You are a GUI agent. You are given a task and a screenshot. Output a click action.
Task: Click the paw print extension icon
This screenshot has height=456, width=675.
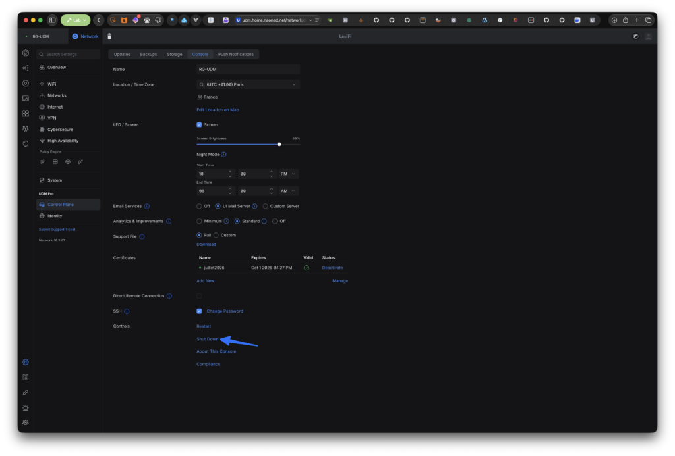(x=147, y=20)
